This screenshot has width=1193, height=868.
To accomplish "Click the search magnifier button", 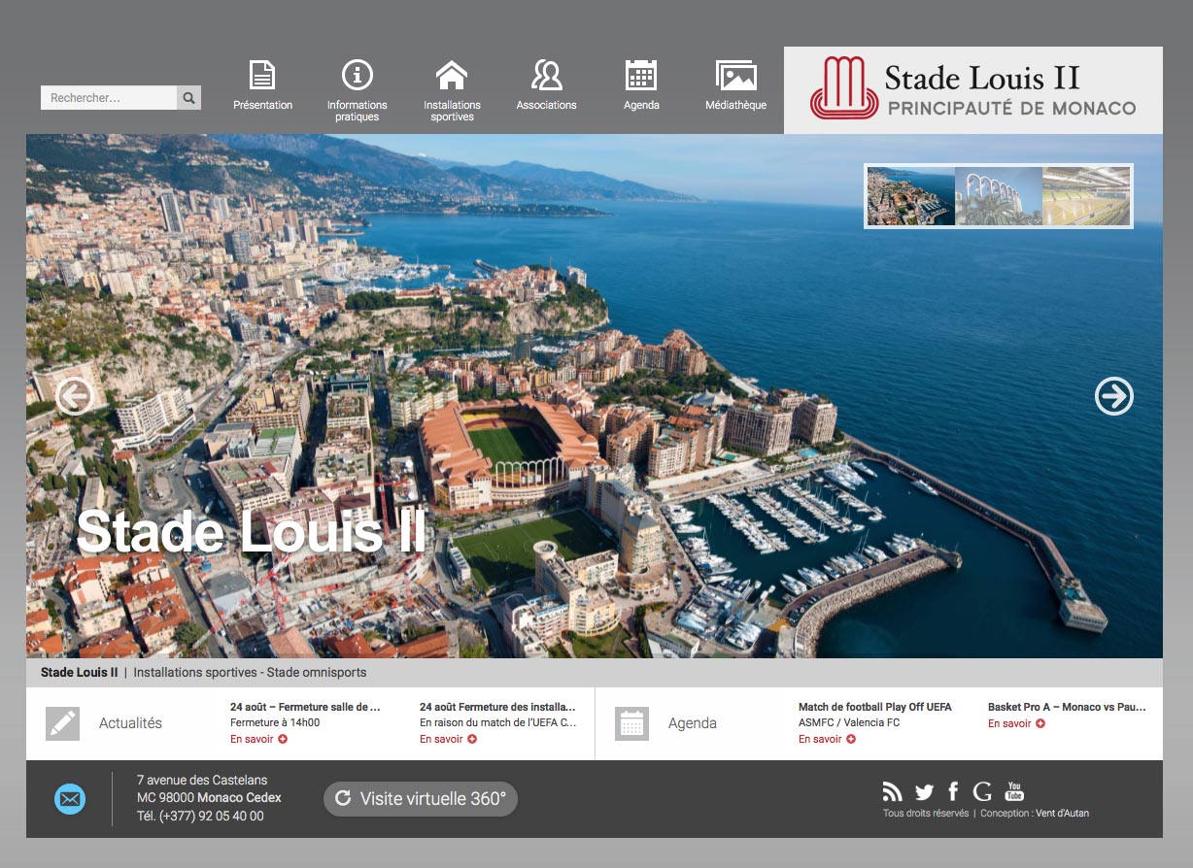I will tap(188, 98).
